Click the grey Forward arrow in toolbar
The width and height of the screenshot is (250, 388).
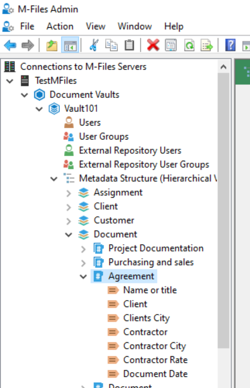[x=28, y=45]
